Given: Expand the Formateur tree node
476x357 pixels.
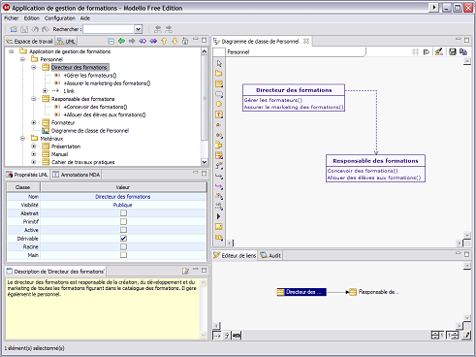Looking at the screenshot, I should tap(34, 122).
